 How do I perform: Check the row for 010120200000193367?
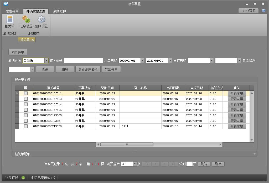[26, 121]
